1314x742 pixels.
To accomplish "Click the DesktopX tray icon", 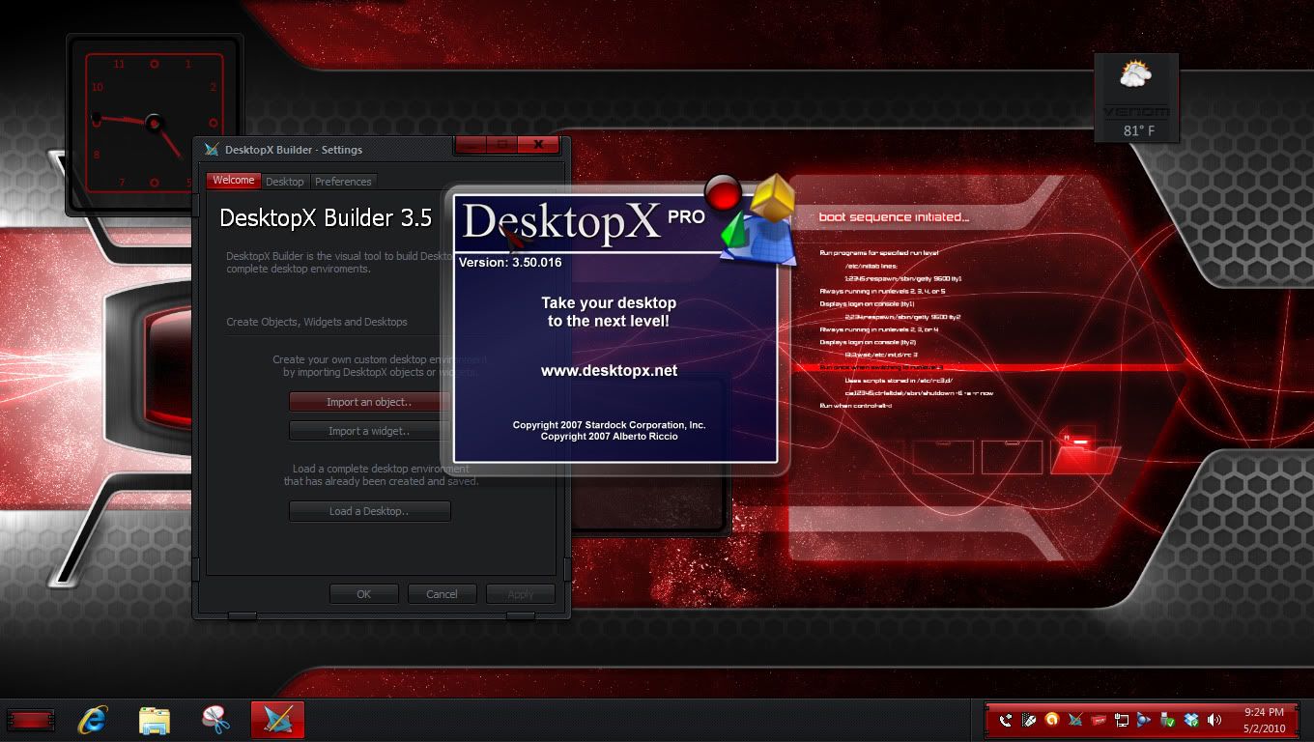I will tap(1075, 720).
